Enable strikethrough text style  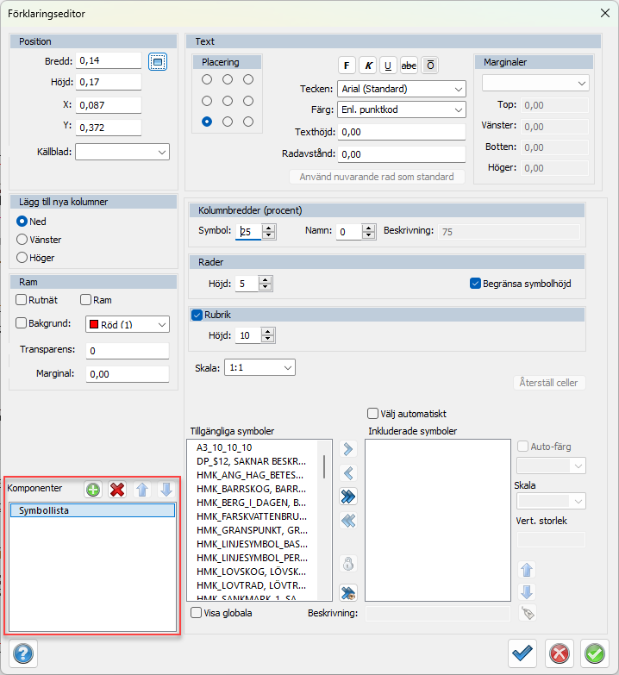pyautogui.click(x=409, y=66)
